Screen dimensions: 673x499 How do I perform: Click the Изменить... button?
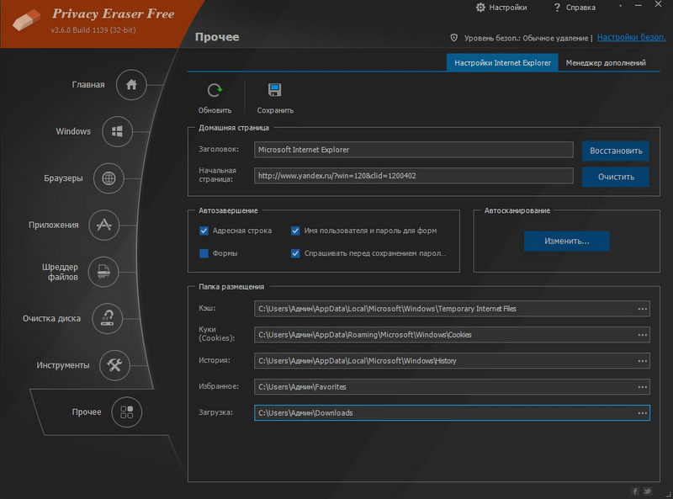coord(566,241)
